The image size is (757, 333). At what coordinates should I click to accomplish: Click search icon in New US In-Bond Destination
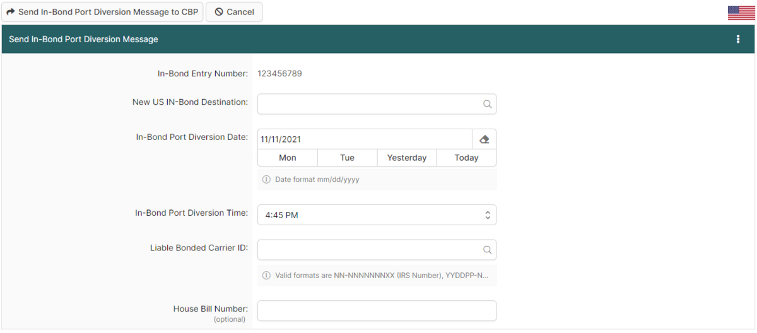[x=487, y=105]
